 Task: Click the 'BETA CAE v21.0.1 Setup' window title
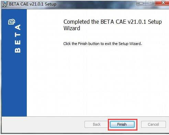[33, 4]
